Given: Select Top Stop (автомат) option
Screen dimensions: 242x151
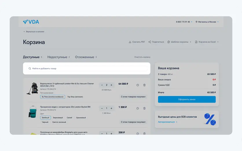Looking at the screenshot, I should click(x=75, y=97).
